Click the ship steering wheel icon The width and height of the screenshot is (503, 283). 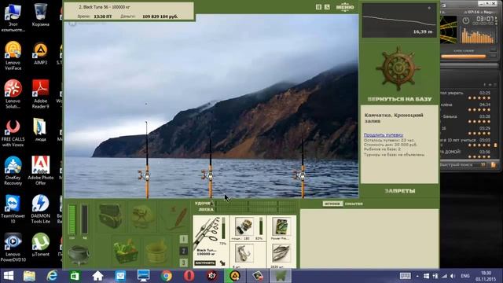click(398, 68)
